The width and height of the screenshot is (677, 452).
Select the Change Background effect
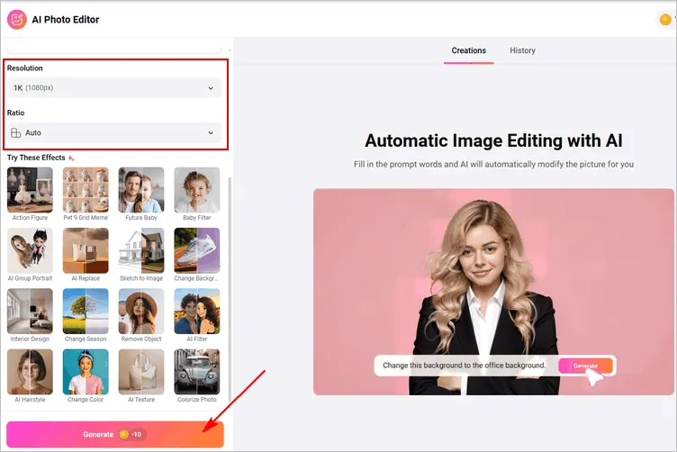pyautogui.click(x=196, y=250)
